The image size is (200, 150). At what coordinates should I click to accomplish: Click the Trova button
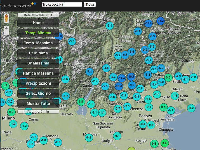pyautogui.click(x=90, y=4)
